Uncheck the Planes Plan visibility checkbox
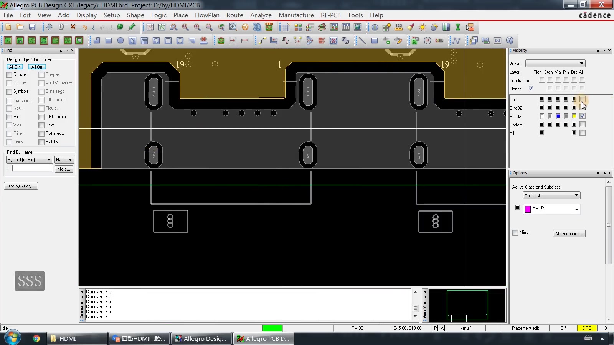Viewport: 614px width, 345px height. tap(531, 89)
